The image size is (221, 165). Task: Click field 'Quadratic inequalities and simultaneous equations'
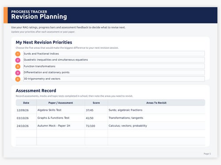click(114, 60)
